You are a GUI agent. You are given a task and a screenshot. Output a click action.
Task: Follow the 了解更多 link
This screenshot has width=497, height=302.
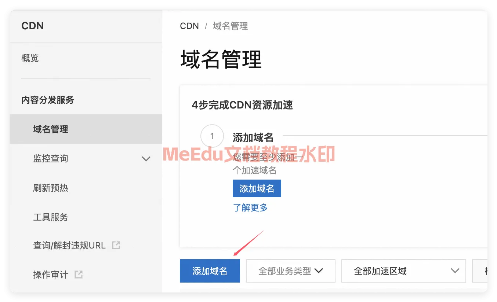point(250,207)
